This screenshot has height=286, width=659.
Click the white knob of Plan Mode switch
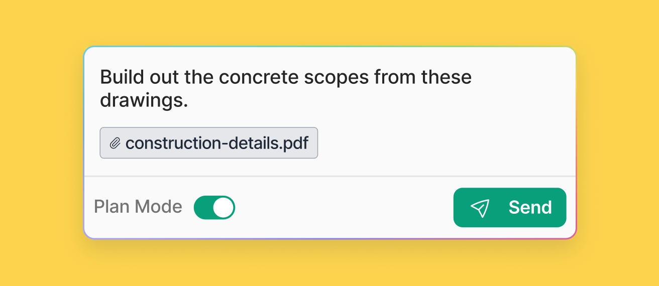pos(224,208)
